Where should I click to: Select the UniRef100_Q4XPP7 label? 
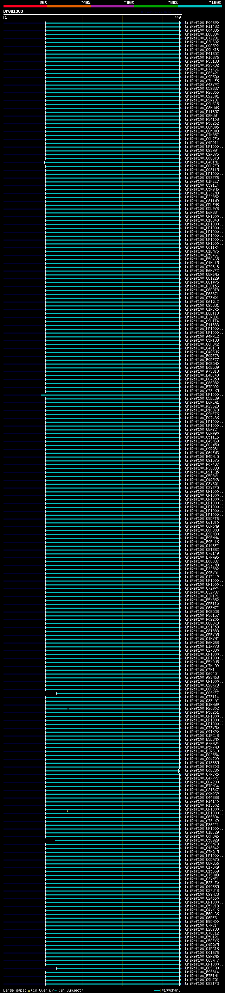[x=201, y=778]
